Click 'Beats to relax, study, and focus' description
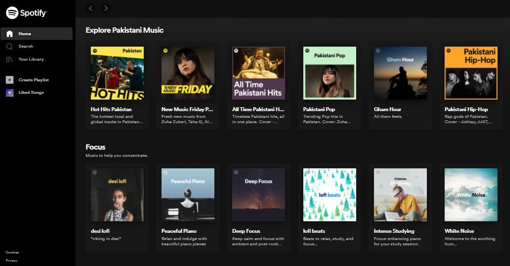The image size is (510, 266). (x=328, y=241)
